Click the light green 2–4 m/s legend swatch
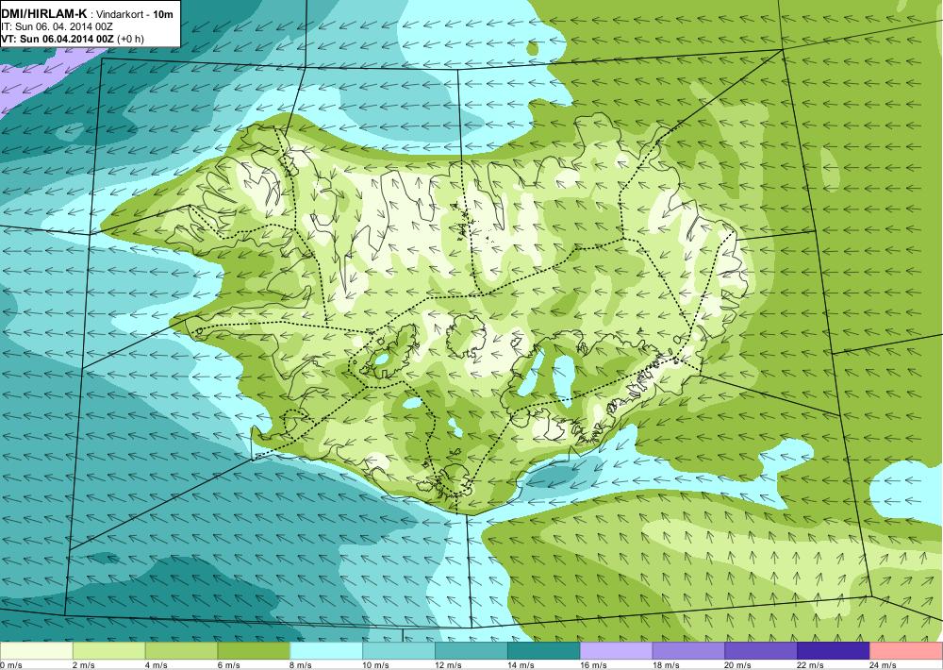 click(x=108, y=651)
